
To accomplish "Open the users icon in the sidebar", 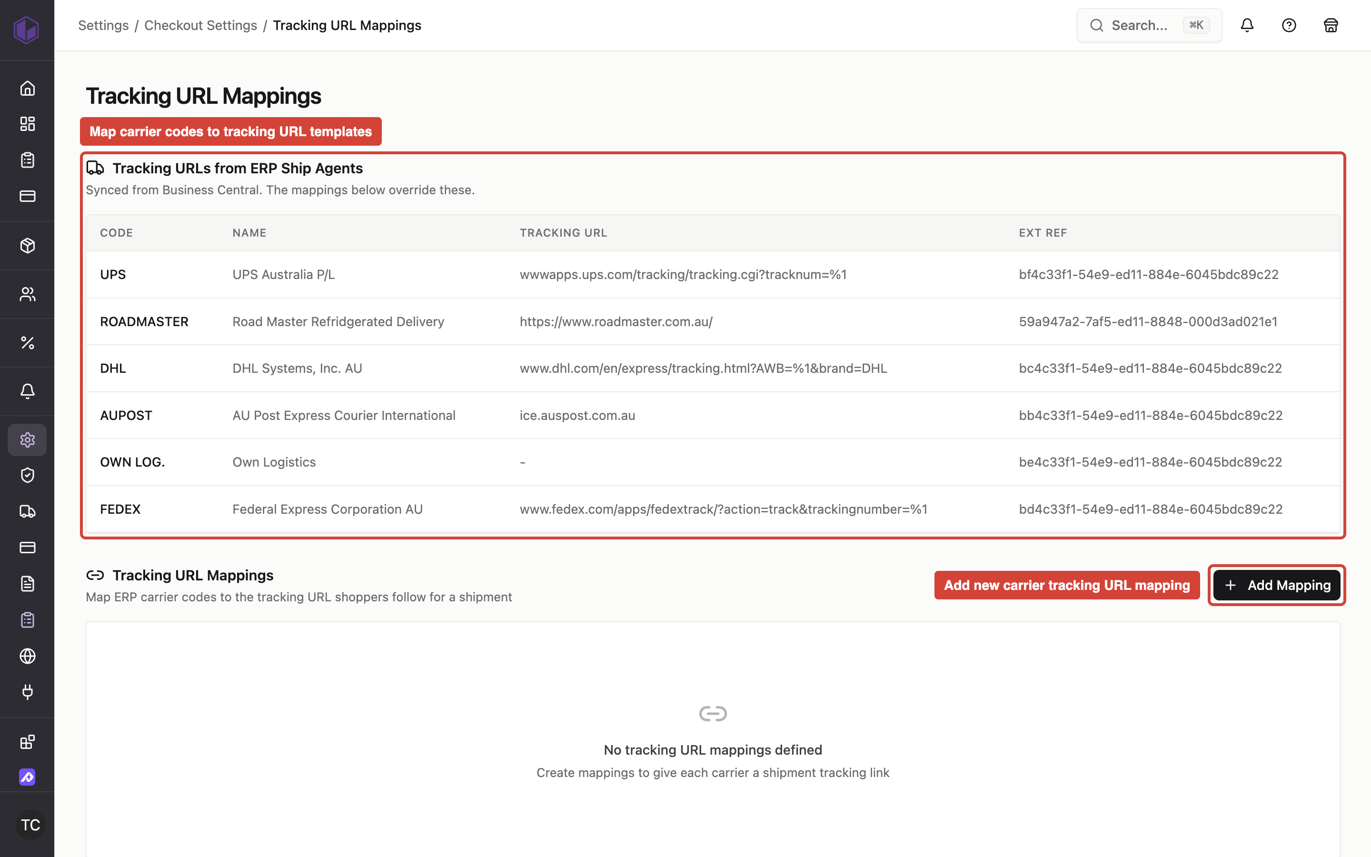I will tap(27, 294).
